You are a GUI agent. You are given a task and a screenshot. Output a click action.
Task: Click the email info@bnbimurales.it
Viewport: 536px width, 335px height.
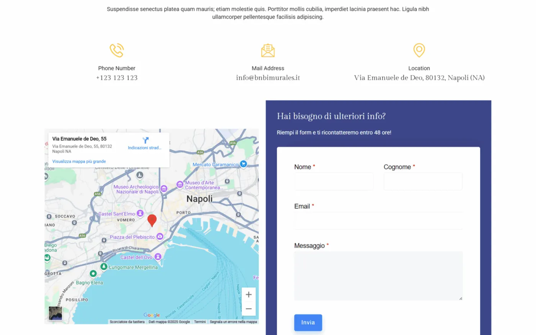(268, 78)
